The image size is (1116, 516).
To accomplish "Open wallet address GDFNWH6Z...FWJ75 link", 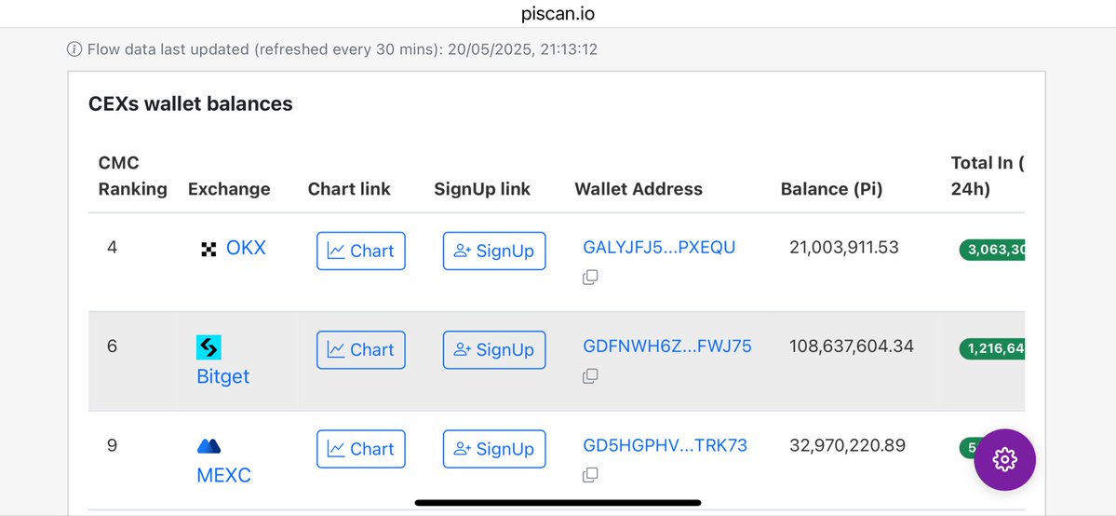I will 666,346.
